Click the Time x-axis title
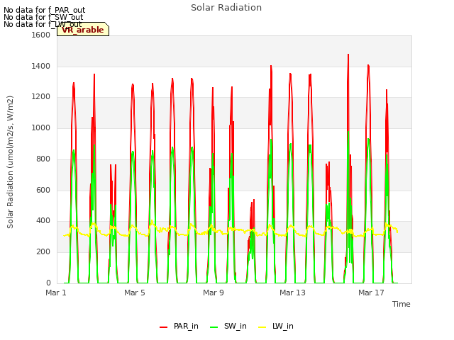 coord(402,304)
